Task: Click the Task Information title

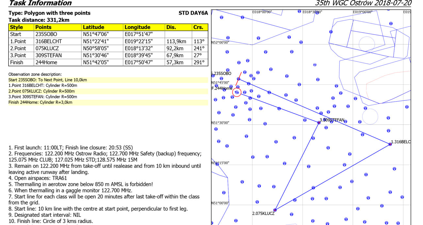Action: coord(40,3)
